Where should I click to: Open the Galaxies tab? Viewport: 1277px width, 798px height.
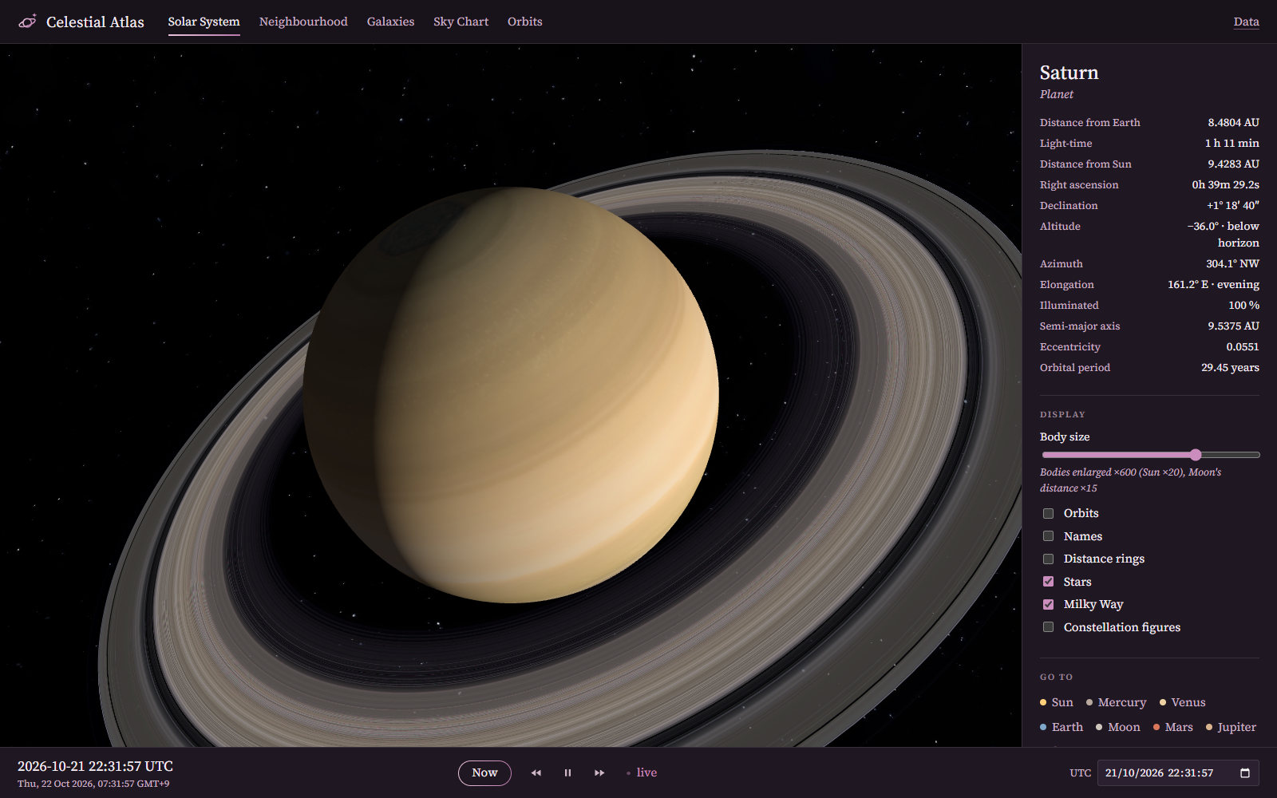pyautogui.click(x=390, y=22)
